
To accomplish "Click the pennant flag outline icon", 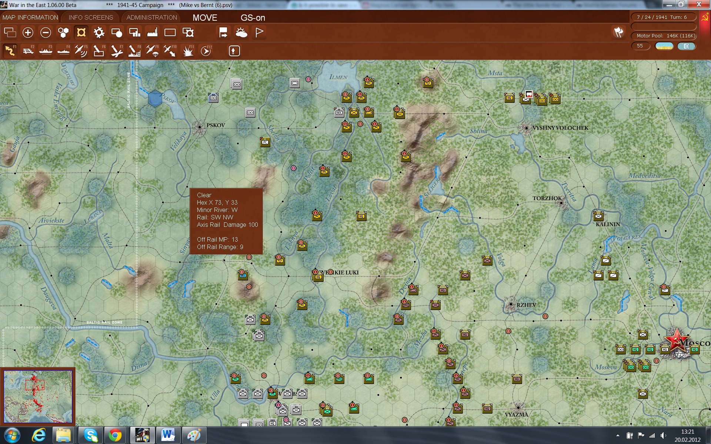I will [259, 33].
